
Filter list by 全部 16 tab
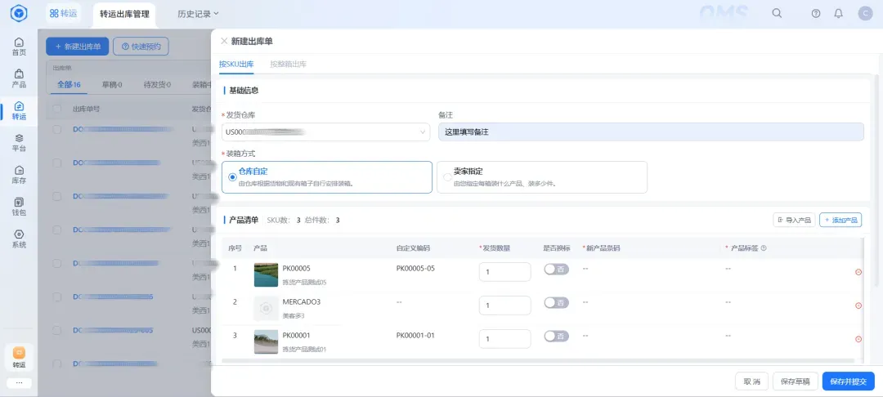69,85
